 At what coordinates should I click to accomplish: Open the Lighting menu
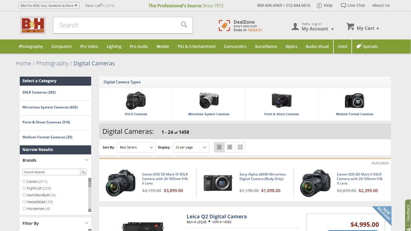tap(114, 46)
